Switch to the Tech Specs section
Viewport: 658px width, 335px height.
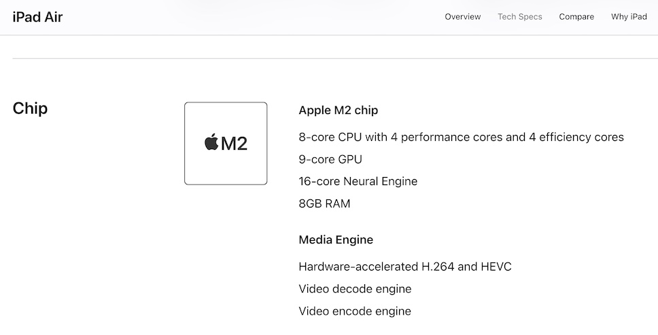pyautogui.click(x=519, y=17)
